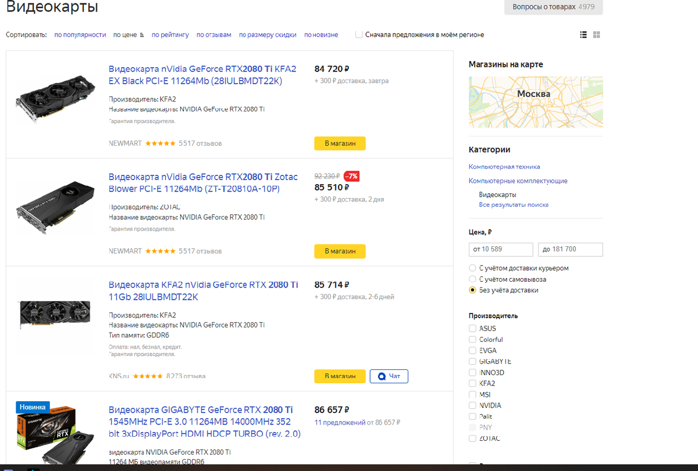Click KFA2 11Gb card thumbnail image
Viewport: 698px width, 471px height.
click(x=55, y=315)
